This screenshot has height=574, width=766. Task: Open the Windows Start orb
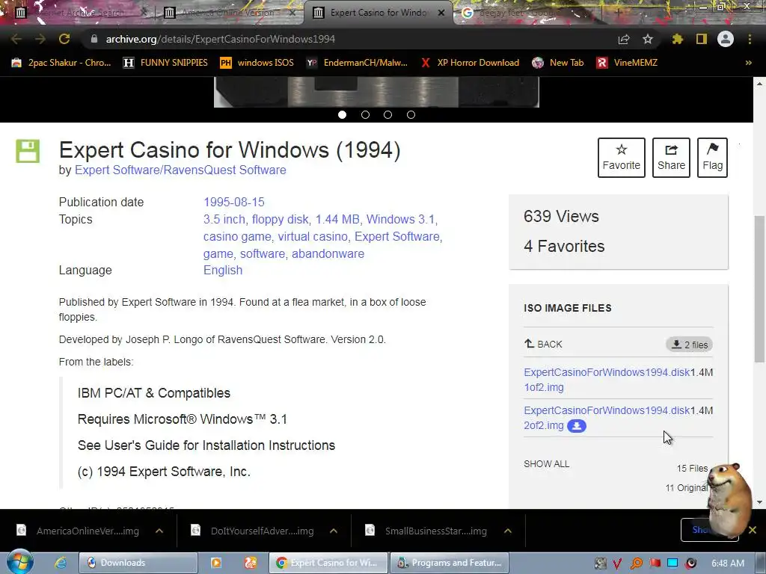pos(19,562)
